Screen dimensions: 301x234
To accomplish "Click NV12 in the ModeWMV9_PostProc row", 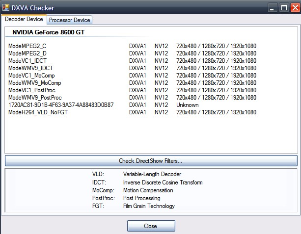I will [x=161, y=98].
